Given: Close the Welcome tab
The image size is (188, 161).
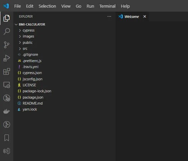Looking at the screenshot, I should 145,16.
